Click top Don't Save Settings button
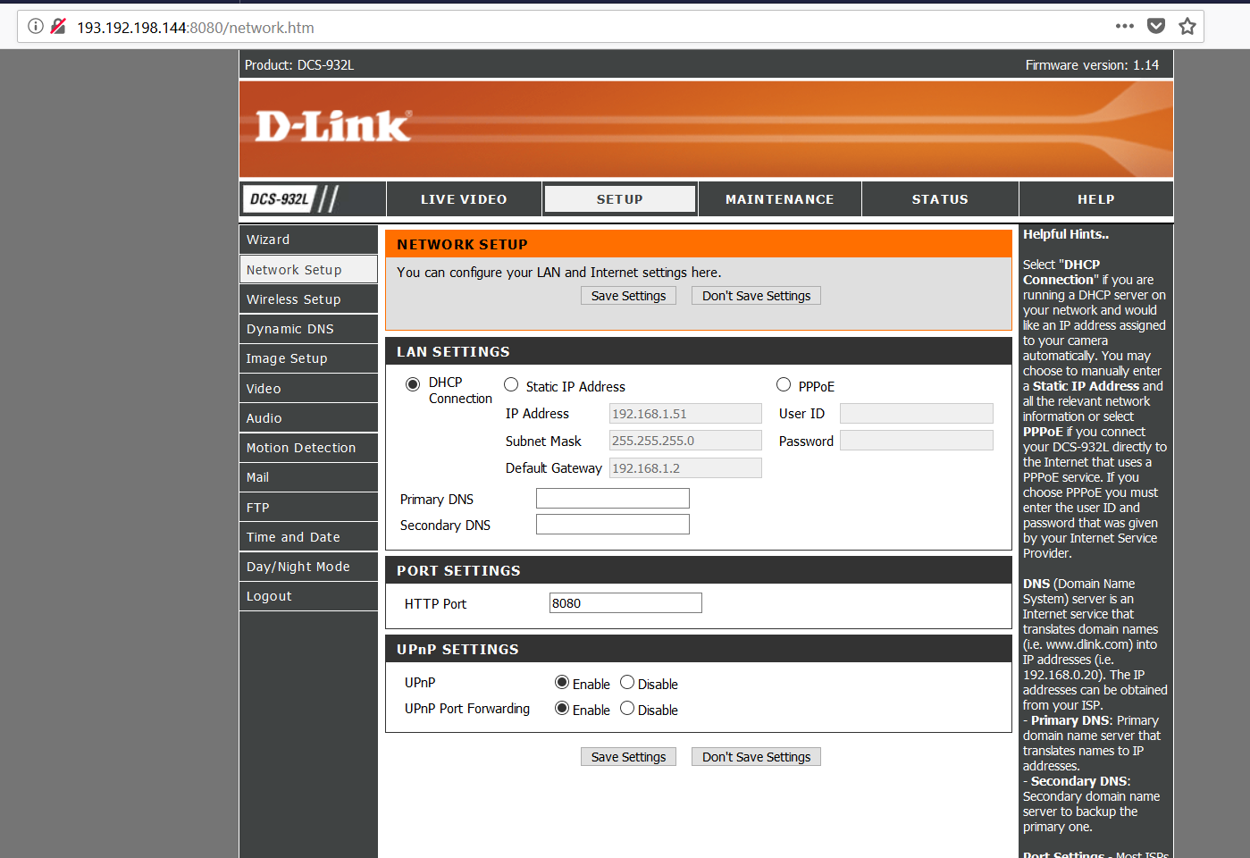Viewport: 1250px width, 858px height. [x=756, y=296]
